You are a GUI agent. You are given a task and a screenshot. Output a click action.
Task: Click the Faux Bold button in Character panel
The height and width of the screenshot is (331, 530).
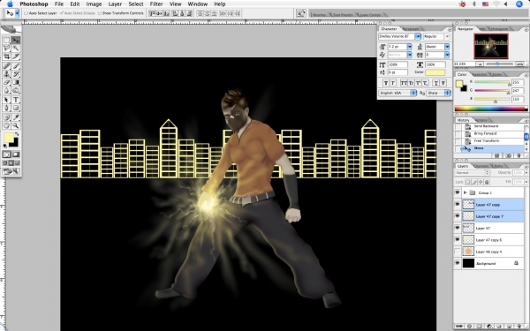(x=386, y=83)
